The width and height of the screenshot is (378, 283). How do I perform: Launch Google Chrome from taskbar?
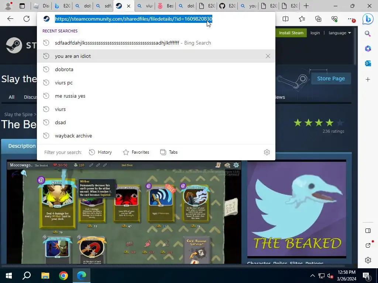[x=63, y=276]
